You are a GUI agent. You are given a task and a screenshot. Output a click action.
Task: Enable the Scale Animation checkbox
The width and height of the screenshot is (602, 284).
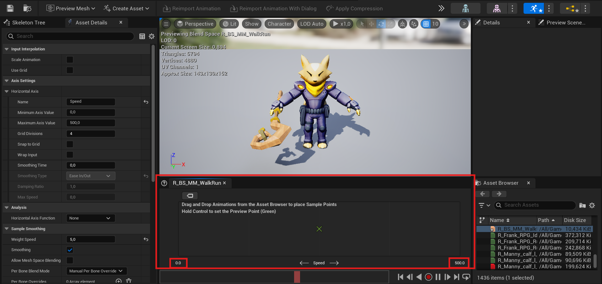pyautogui.click(x=70, y=60)
